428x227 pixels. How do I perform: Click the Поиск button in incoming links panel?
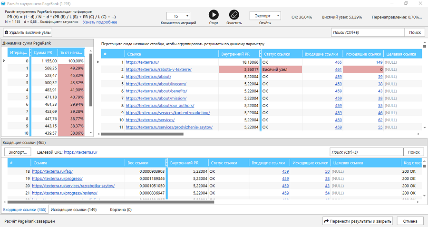(414, 152)
